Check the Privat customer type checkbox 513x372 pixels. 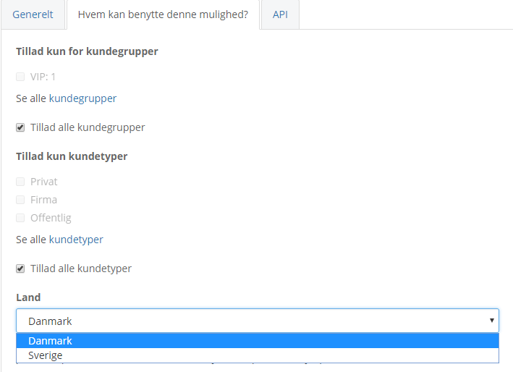(x=20, y=182)
